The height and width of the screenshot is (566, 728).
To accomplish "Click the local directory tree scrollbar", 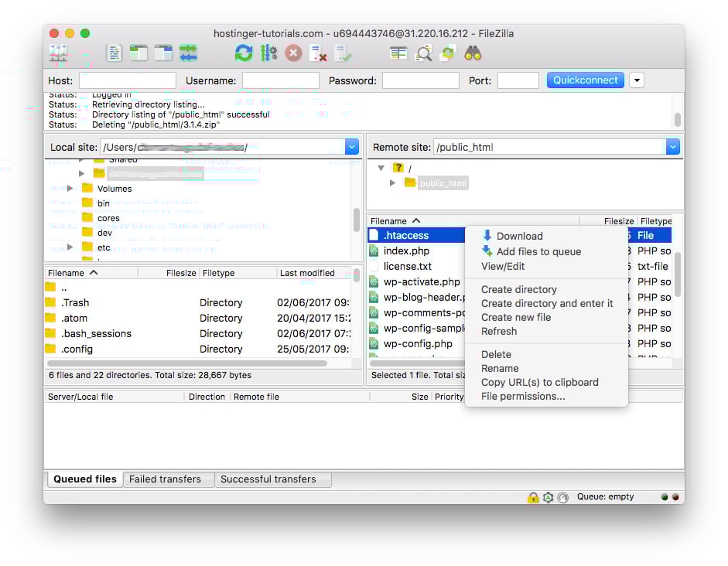I will click(x=356, y=220).
